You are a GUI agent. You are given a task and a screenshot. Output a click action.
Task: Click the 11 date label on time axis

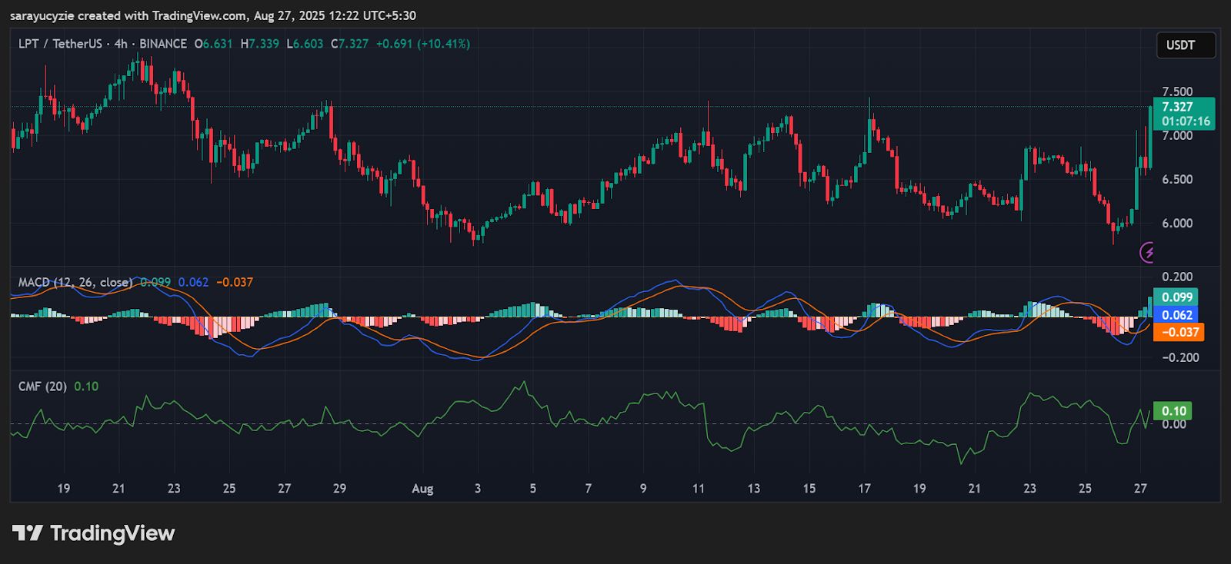(699, 489)
